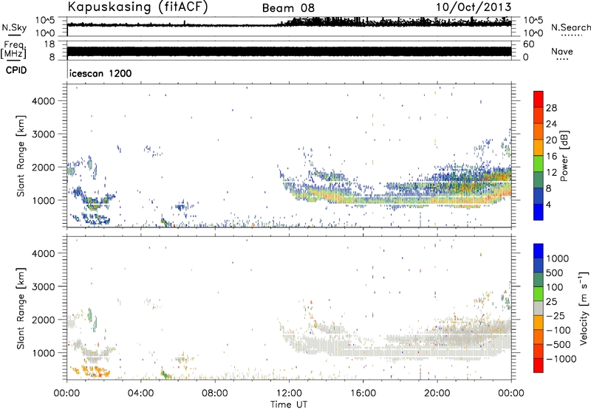Click the blue bottom of power colorbar
This screenshot has width=591, height=409.
(x=539, y=213)
